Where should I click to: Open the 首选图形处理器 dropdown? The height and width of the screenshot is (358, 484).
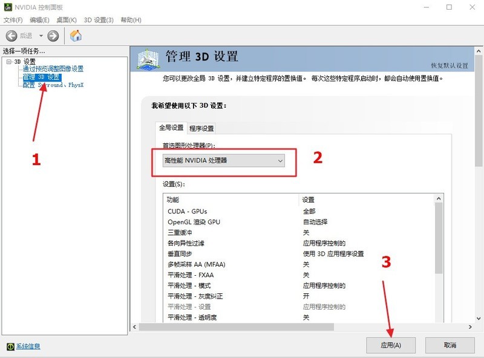pos(280,160)
